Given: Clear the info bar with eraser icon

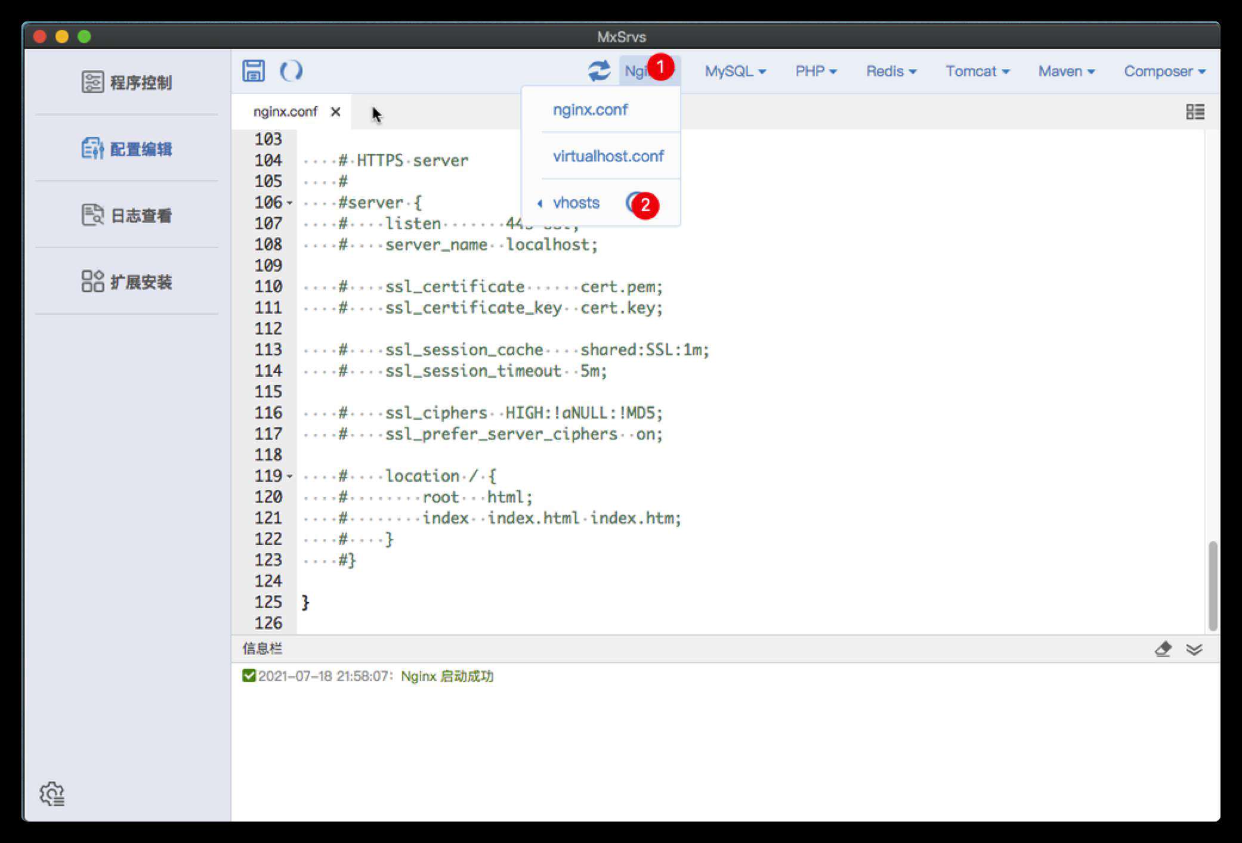Looking at the screenshot, I should [1163, 649].
